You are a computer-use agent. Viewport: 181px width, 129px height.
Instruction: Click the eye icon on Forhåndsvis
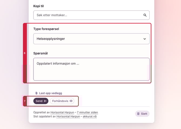[x=71, y=101]
